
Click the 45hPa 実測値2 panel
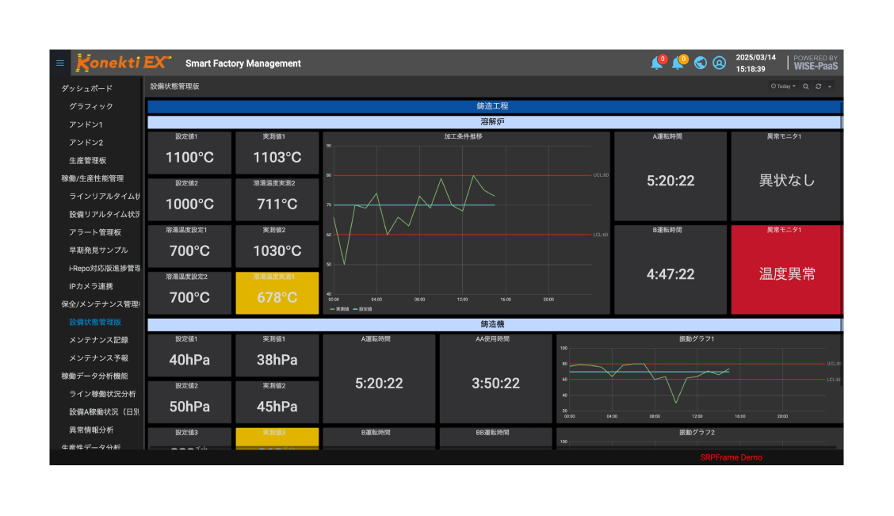pos(277,402)
